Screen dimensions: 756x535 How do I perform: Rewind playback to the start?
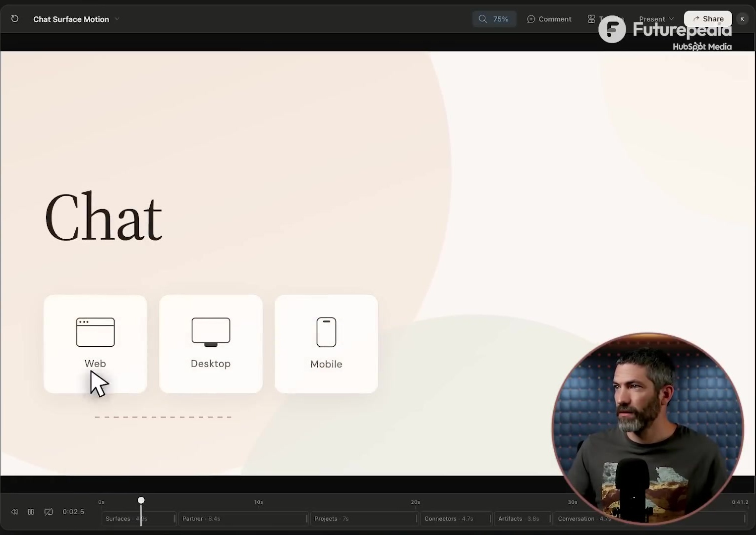14,512
